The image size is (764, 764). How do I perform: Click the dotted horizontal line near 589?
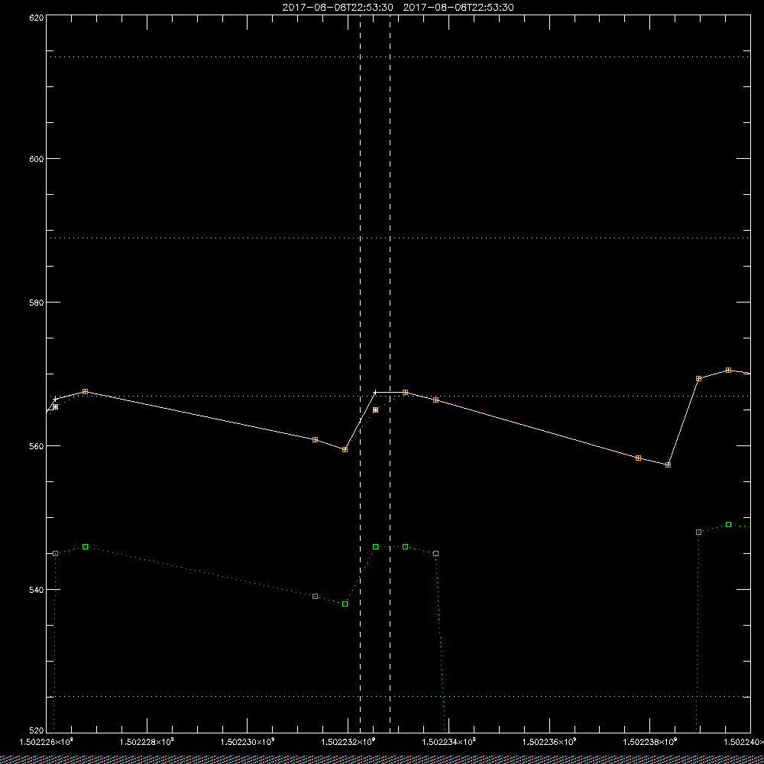pos(398,238)
